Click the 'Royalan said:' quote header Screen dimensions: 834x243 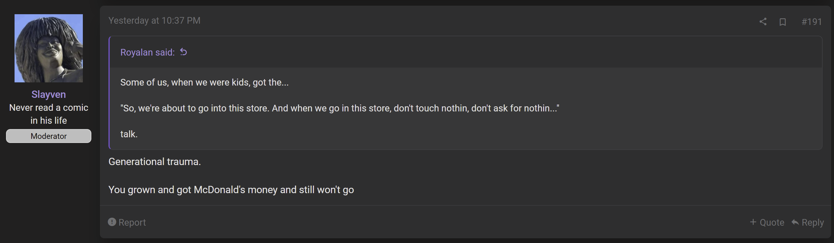click(x=148, y=52)
